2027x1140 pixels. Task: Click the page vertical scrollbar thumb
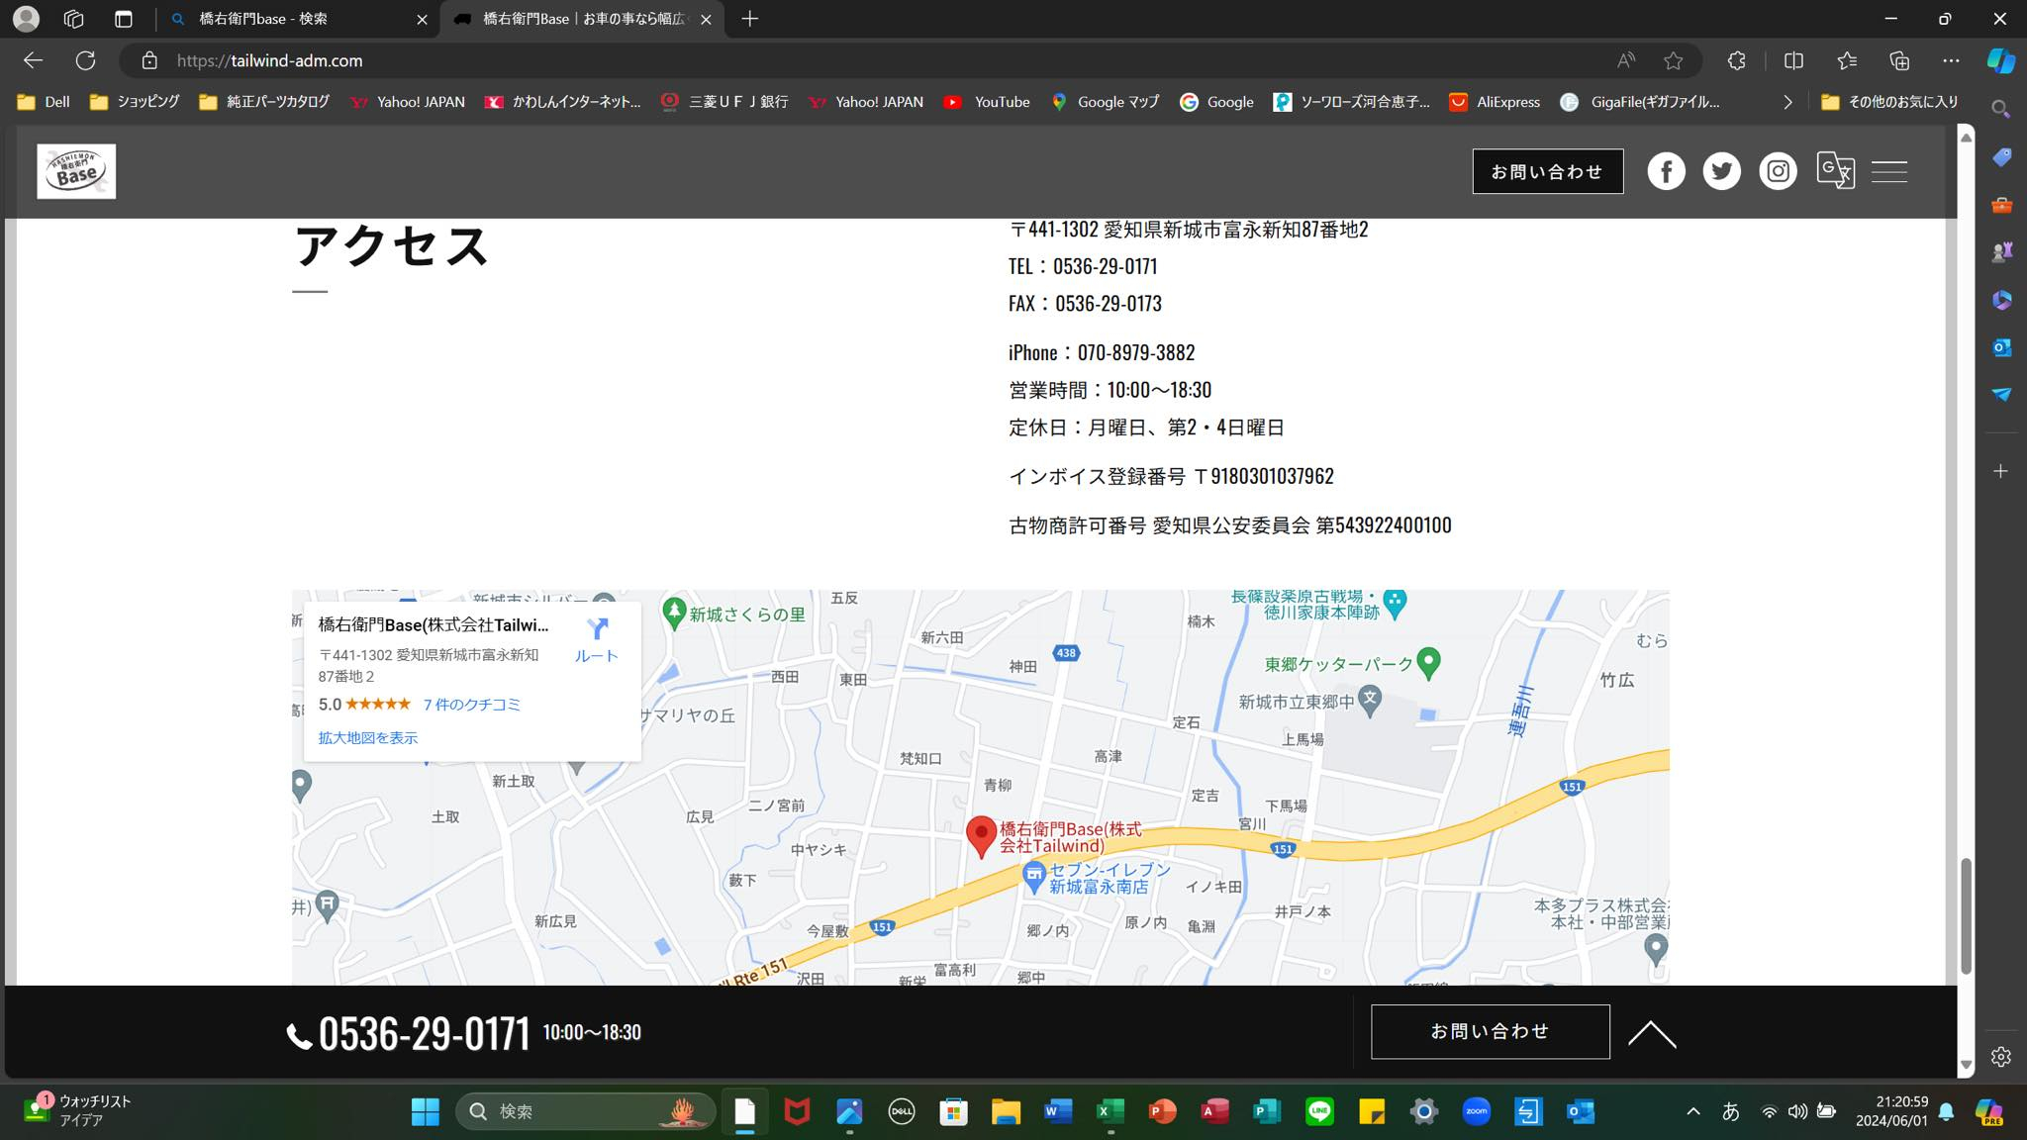point(1966,916)
